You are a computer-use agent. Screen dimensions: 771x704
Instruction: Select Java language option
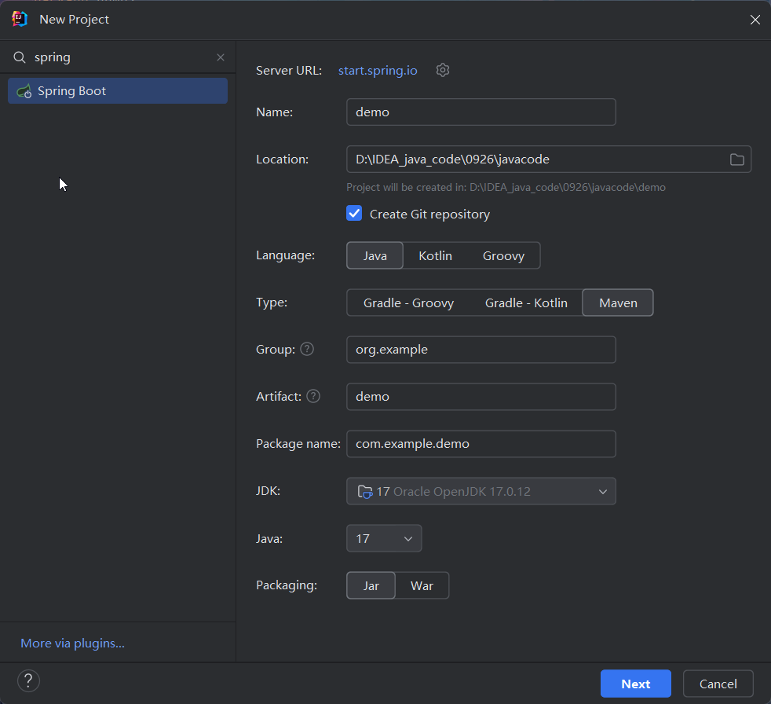pos(375,256)
